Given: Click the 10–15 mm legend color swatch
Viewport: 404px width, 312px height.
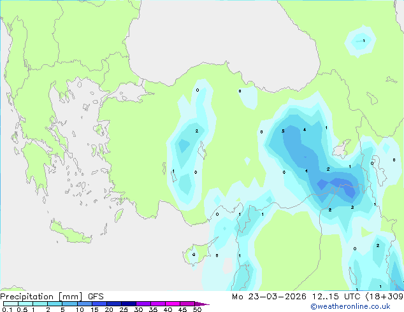Looking at the screenshot, I should point(84,304).
